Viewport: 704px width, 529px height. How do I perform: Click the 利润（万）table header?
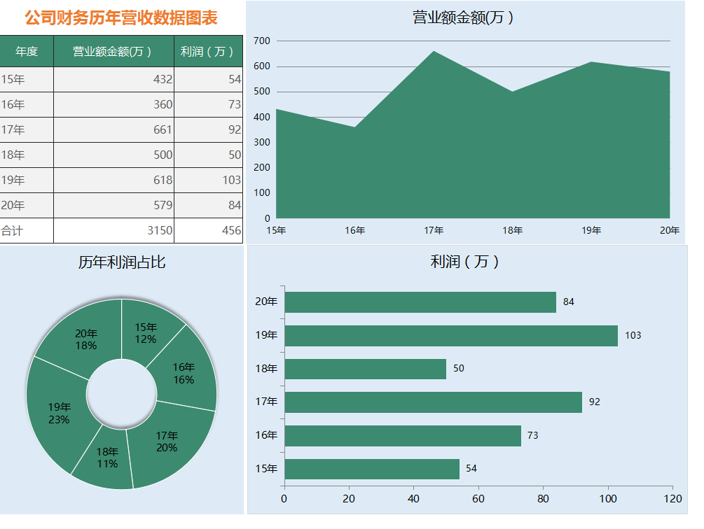207,50
